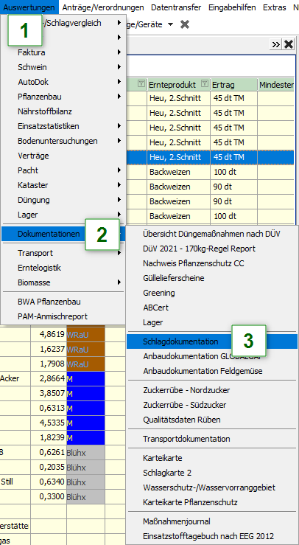299x545 pixels.
Task: Click the double-arrow expand panel button
Action: pos(276,44)
